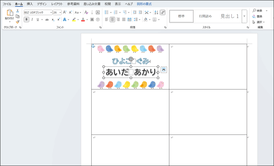Apply the red font color
274x166 pixels.
[83, 19]
